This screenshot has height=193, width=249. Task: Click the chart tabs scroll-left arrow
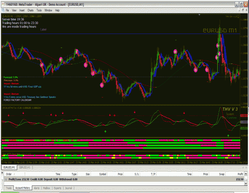243,167
